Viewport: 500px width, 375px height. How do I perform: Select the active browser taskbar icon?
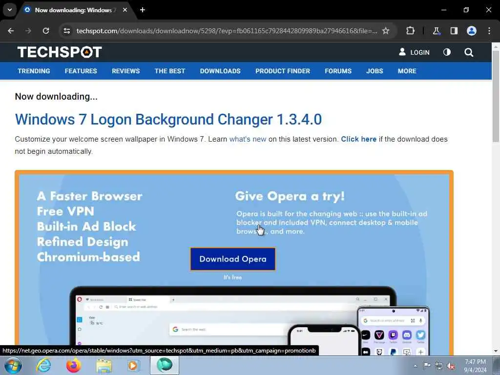165,365
